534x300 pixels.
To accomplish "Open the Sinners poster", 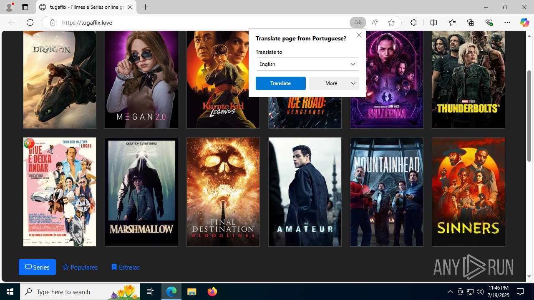I will pyautogui.click(x=469, y=192).
